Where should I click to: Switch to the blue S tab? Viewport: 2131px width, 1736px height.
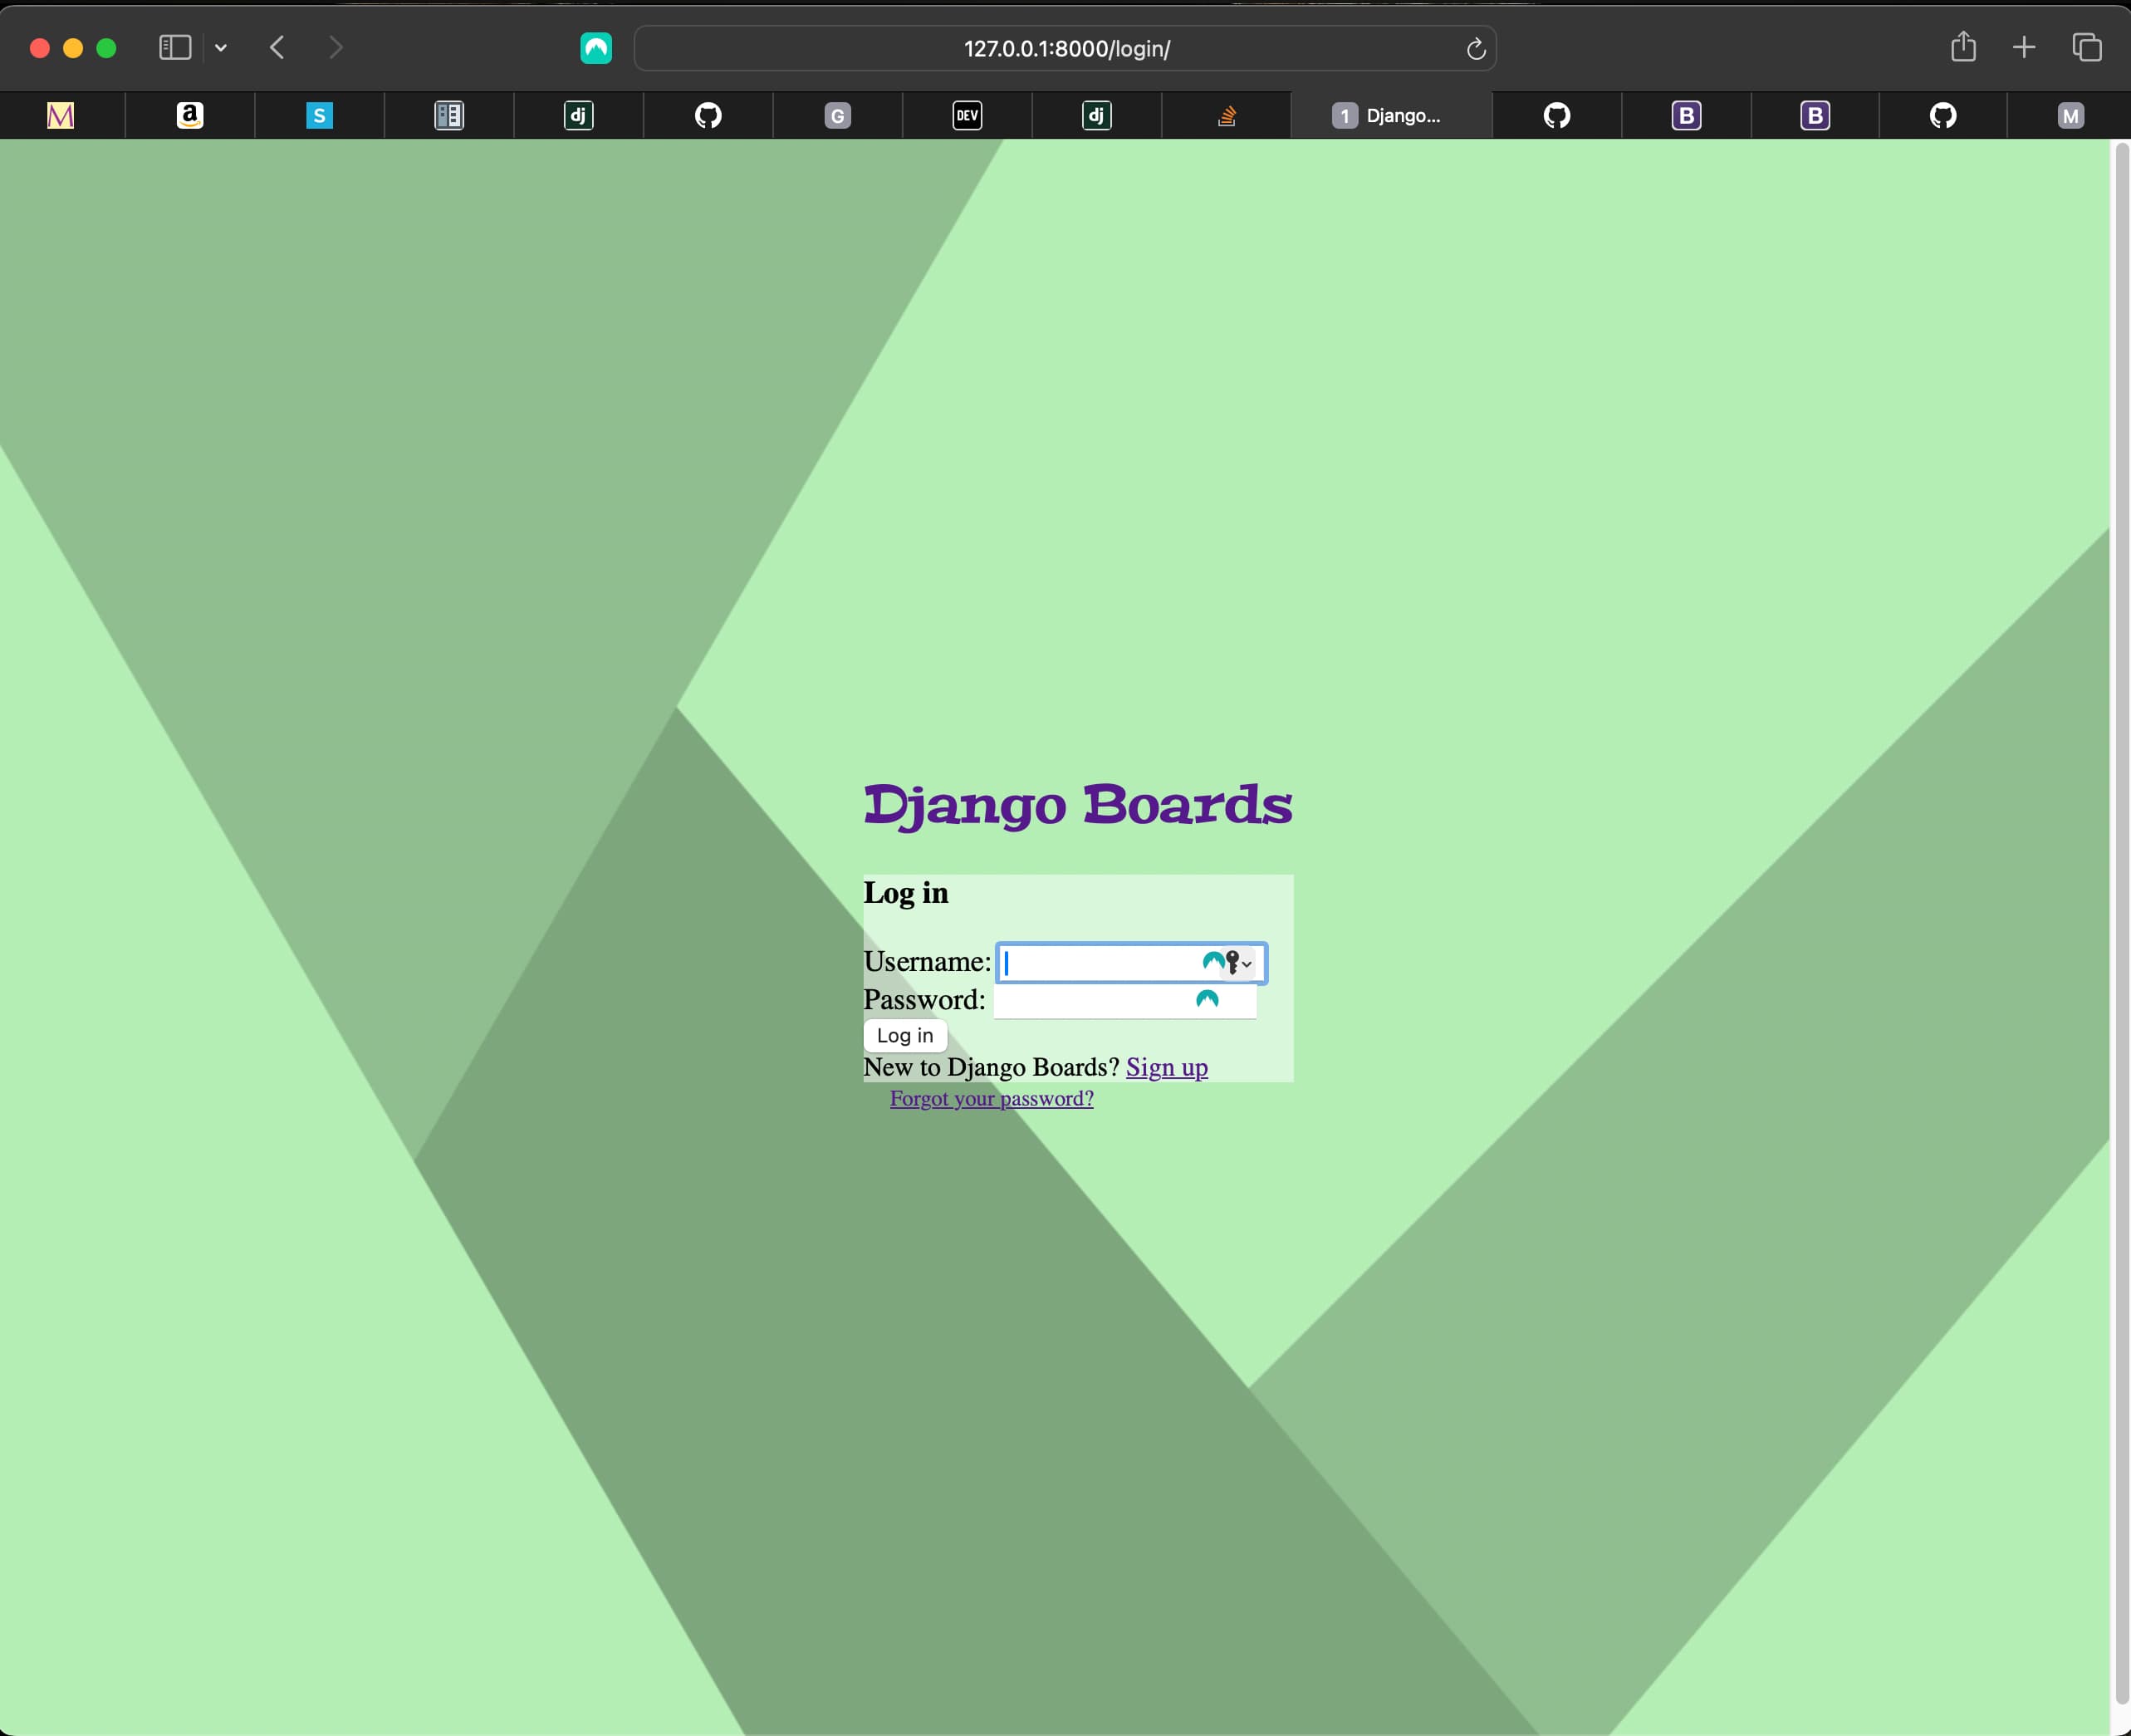point(319,116)
